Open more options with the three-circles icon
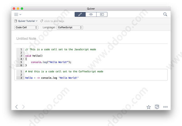Viewport: 182px width, 126px height. point(165,107)
